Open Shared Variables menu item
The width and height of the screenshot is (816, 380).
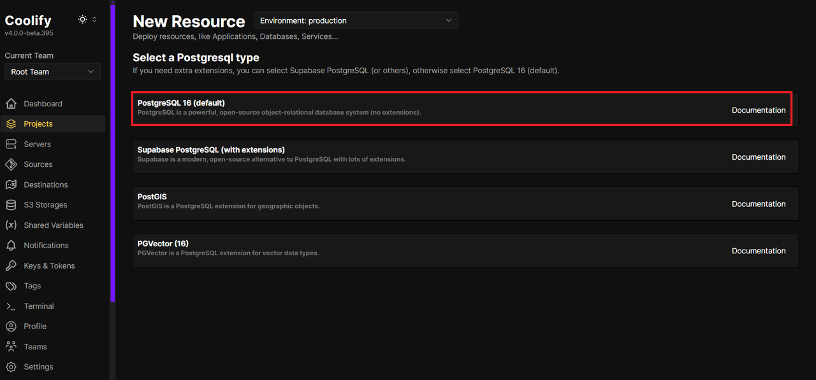pyautogui.click(x=53, y=225)
